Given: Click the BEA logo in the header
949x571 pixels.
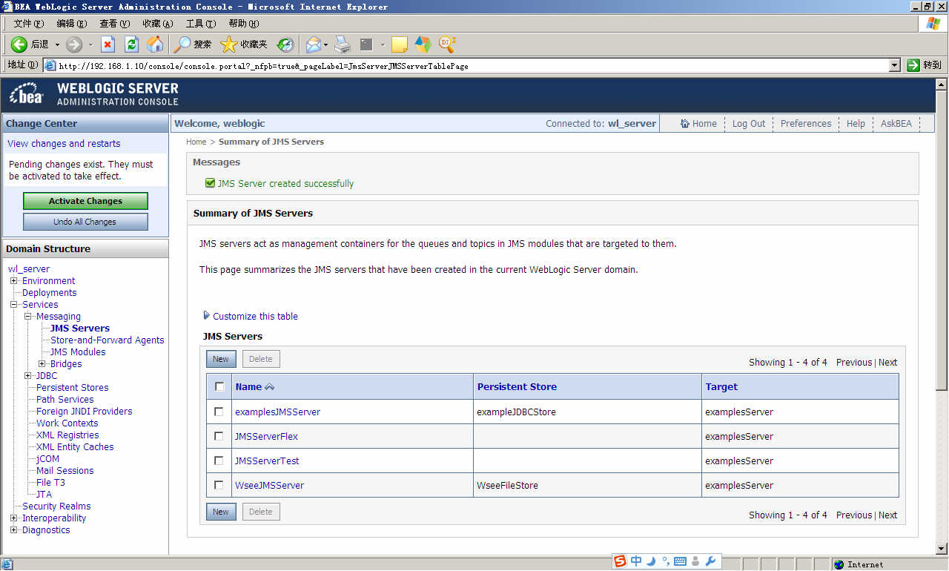Looking at the screenshot, I should [27, 95].
